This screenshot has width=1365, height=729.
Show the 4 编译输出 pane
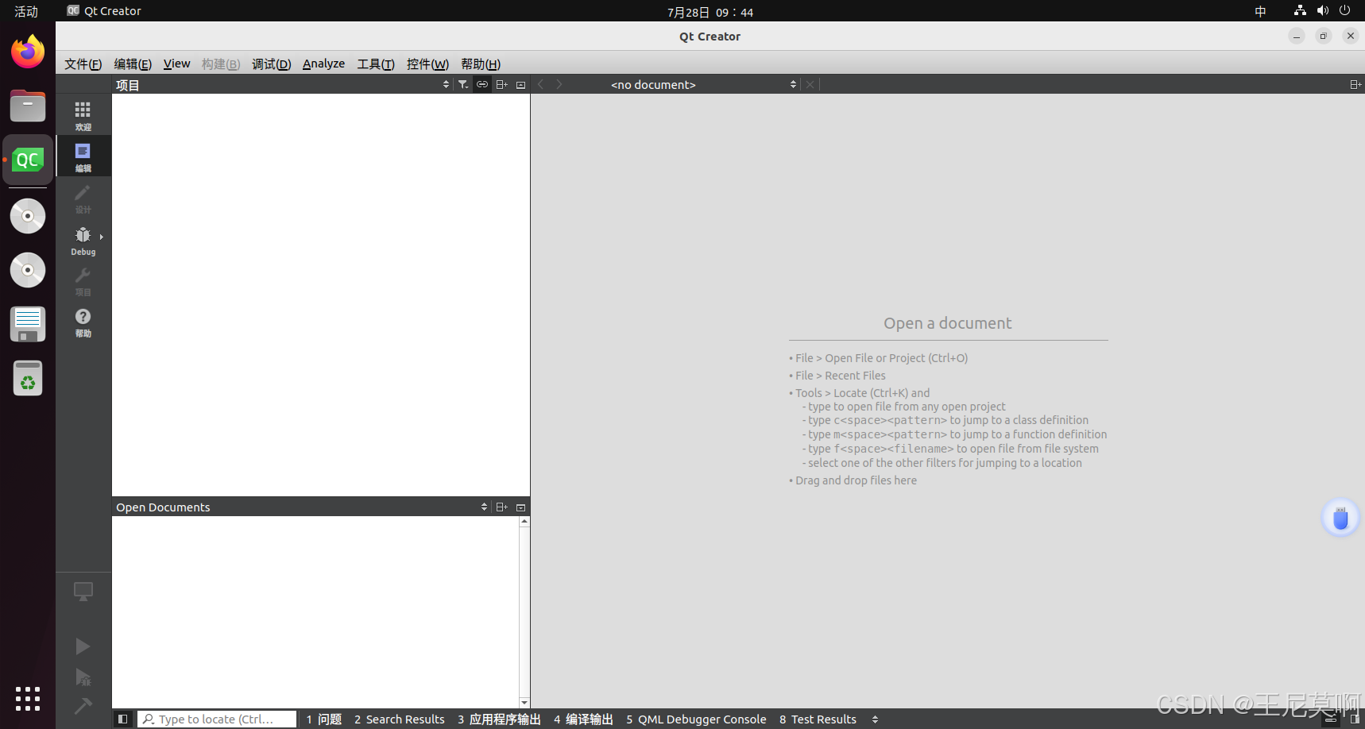(583, 719)
